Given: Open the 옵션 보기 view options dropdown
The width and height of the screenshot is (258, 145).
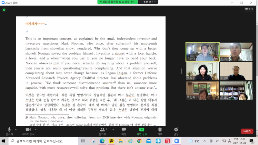Looking at the screenshot, I should point(147,2).
